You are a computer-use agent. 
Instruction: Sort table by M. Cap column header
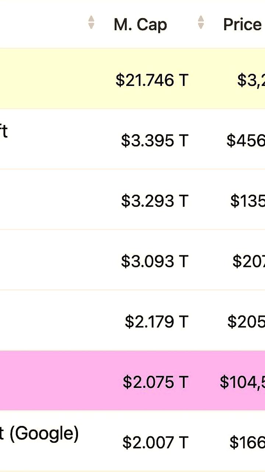[140, 25]
